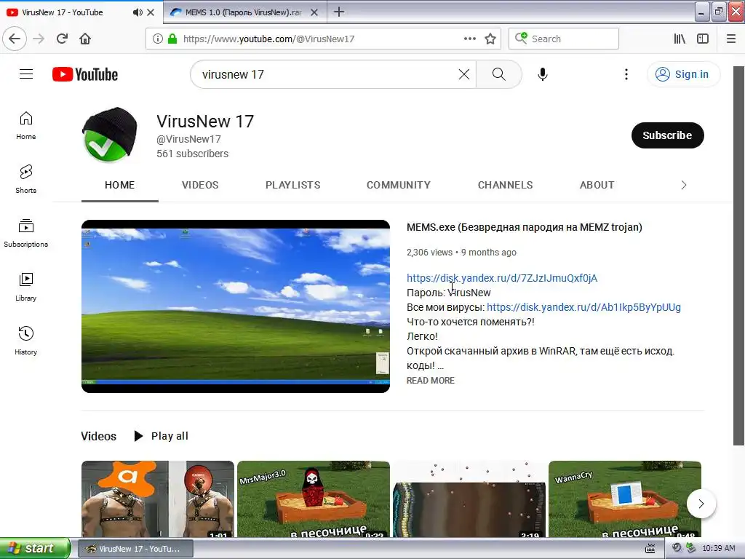
Task: Clear the YouTube search with the X
Action: 463,74
